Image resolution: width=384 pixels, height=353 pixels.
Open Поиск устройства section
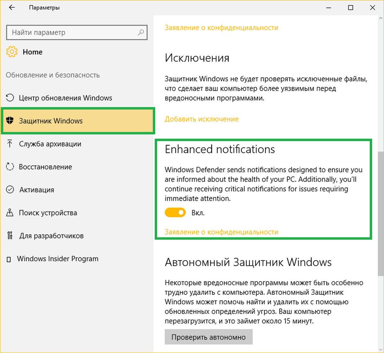[77, 213]
